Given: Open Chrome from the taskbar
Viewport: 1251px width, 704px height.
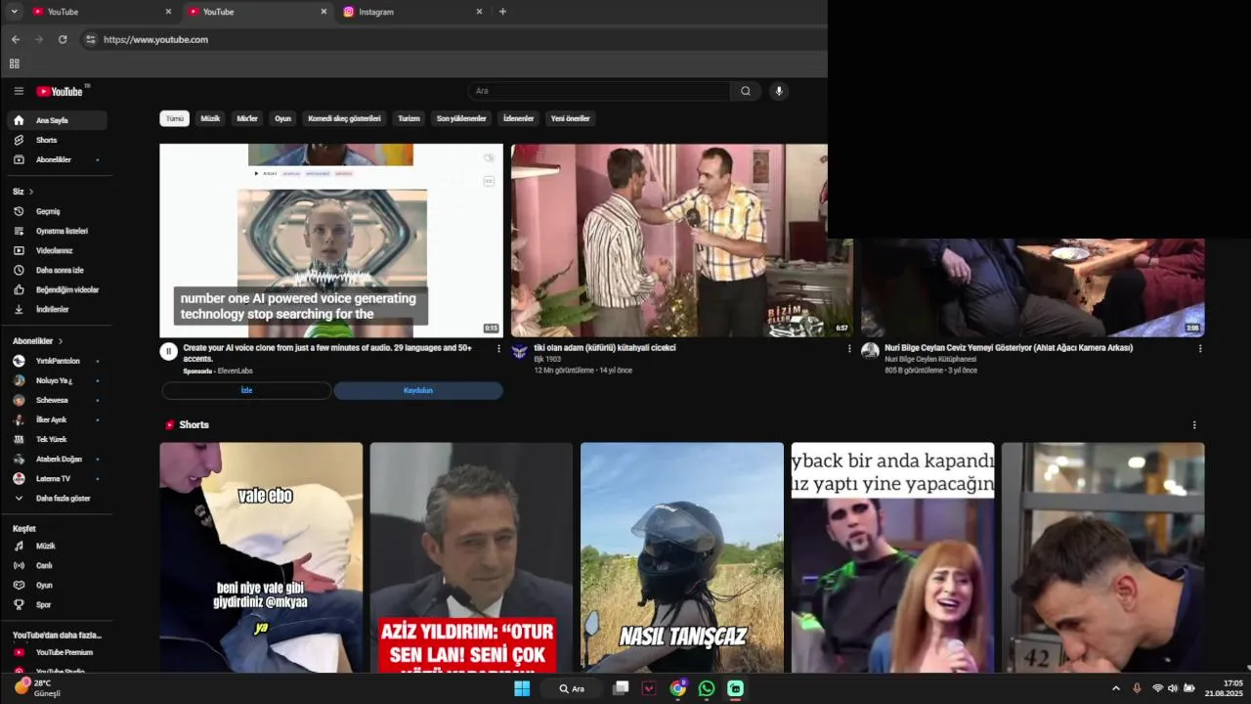Looking at the screenshot, I should point(677,688).
